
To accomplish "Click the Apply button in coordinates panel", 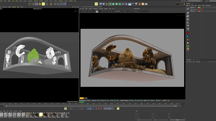I will 177,120.
